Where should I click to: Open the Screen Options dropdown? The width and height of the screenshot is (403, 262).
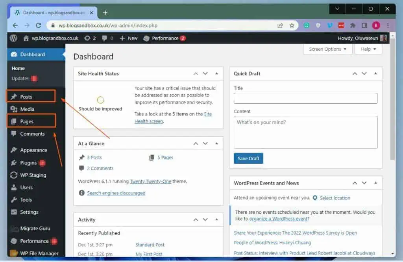tap(327, 49)
